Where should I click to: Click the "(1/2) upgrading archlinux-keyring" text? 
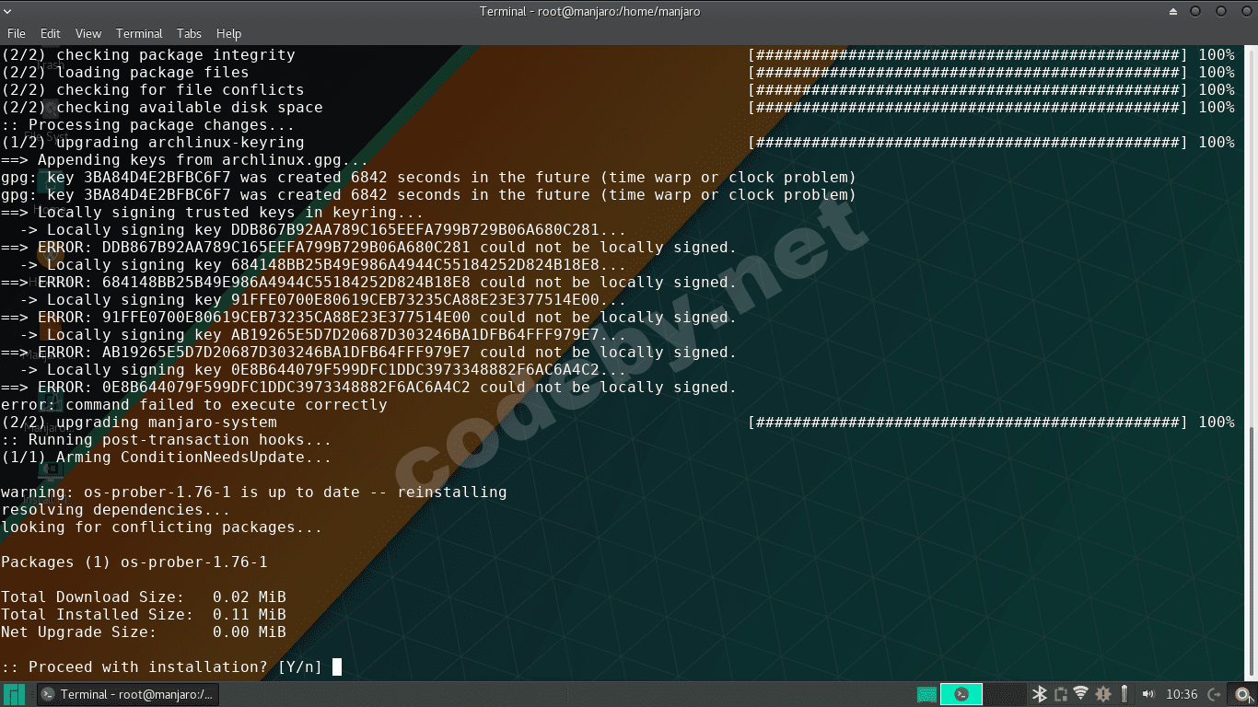pos(153,142)
